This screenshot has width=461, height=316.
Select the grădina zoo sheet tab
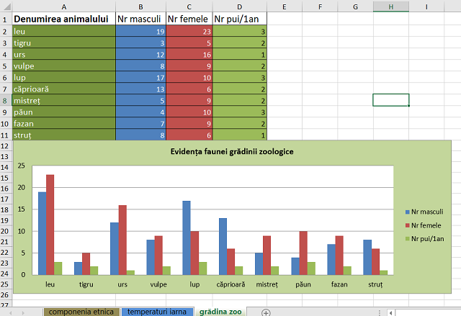click(x=222, y=312)
